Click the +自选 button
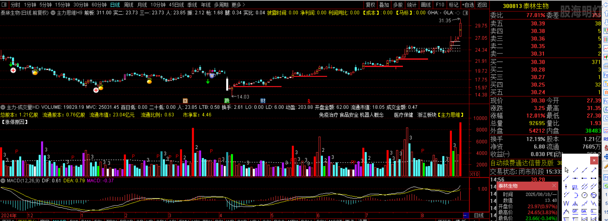The width and height of the screenshot is (608, 221). (x=468, y=5)
